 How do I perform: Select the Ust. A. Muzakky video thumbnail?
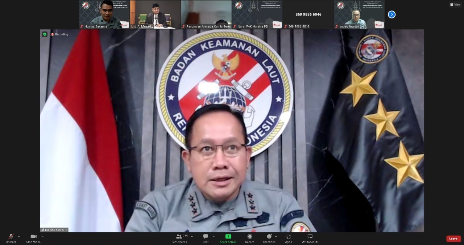pyautogui.click(x=156, y=14)
